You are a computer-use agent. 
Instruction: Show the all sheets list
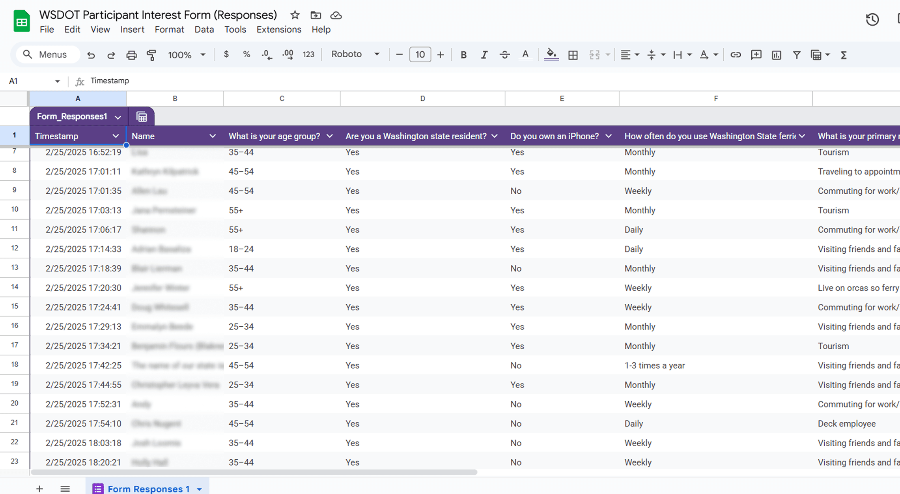(x=65, y=489)
